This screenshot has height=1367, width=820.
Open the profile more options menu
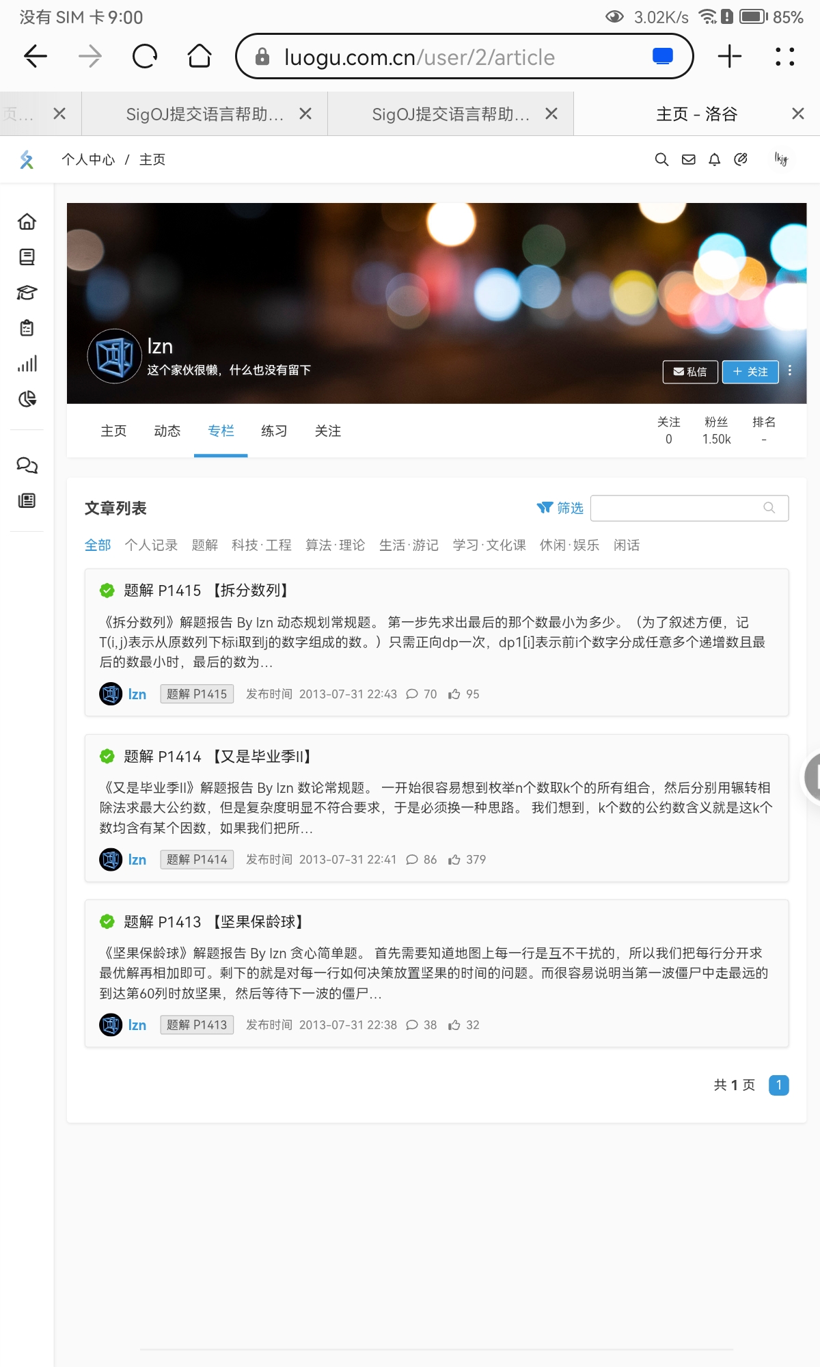(x=790, y=370)
